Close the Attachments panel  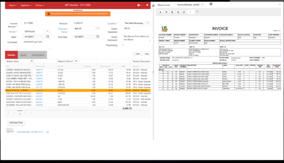(x=280, y=4)
